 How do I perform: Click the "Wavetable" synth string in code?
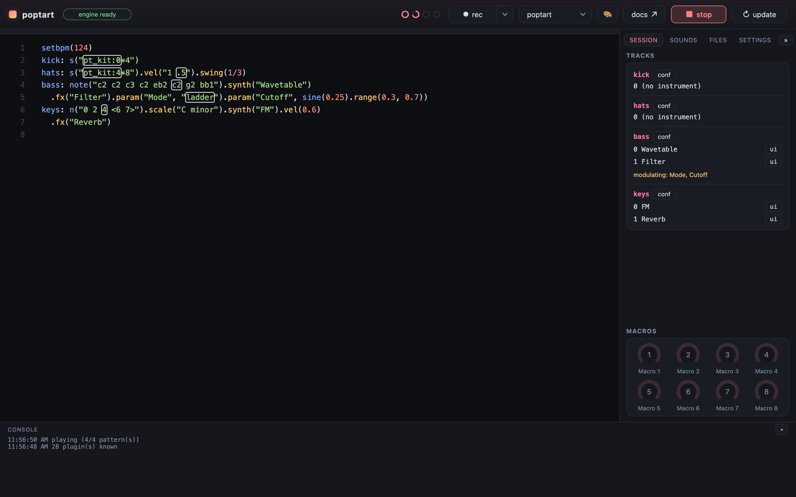click(x=281, y=85)
